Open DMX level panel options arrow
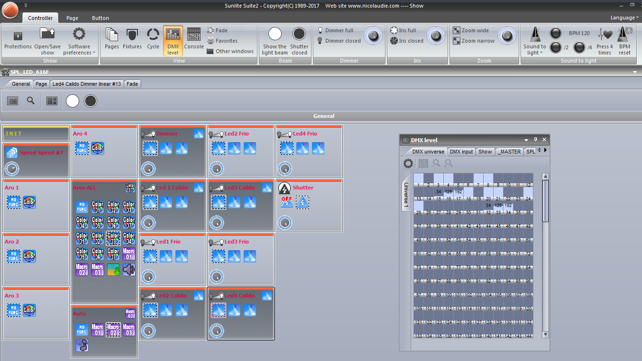 coord(526,140)
